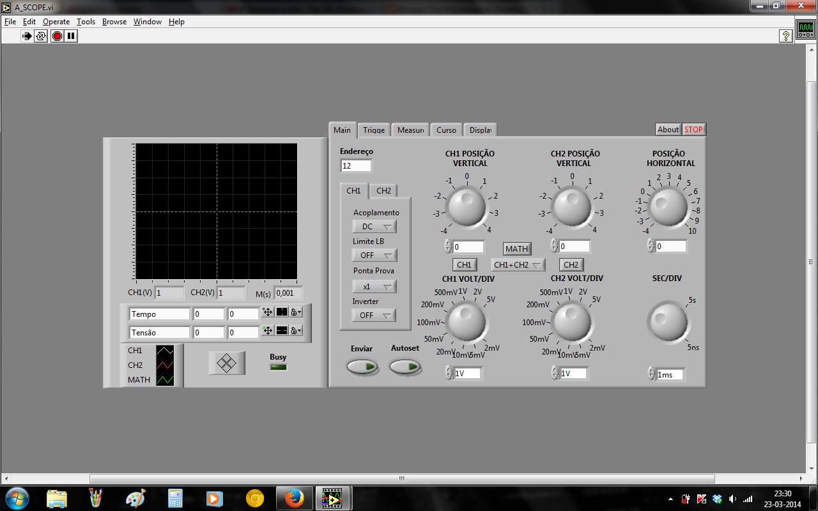
Task: Click the CH1 VOLT/DIV 1V value field
Action: (x=467, y=373)
